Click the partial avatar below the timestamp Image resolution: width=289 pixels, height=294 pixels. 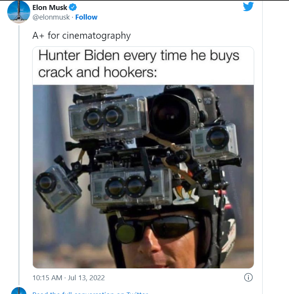click(18, 291)
